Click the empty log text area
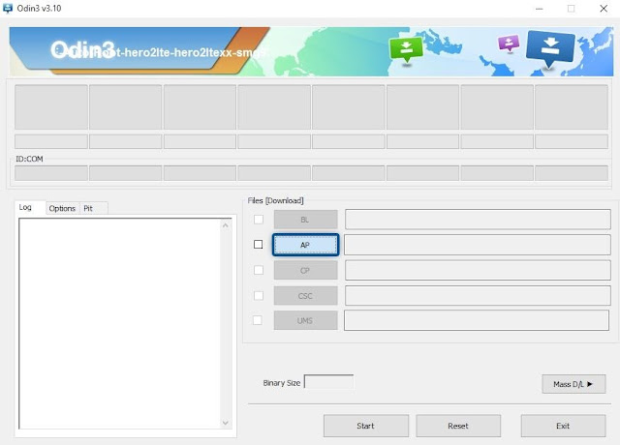The image size is (620, 445). (x=120, y=324)
